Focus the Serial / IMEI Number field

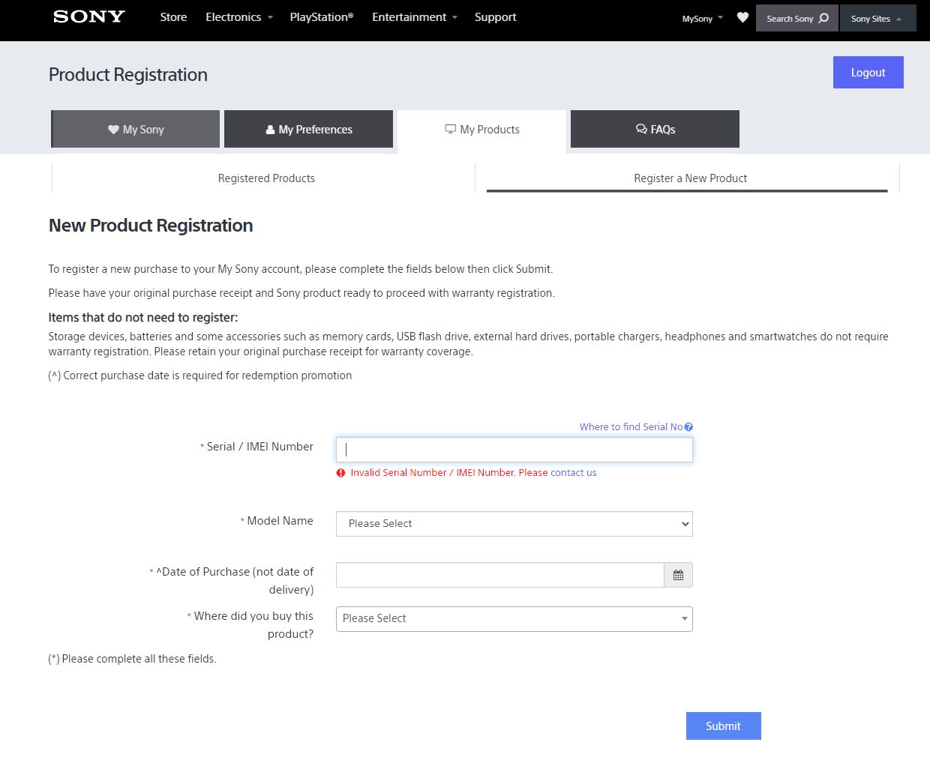(x=514, y=450)
